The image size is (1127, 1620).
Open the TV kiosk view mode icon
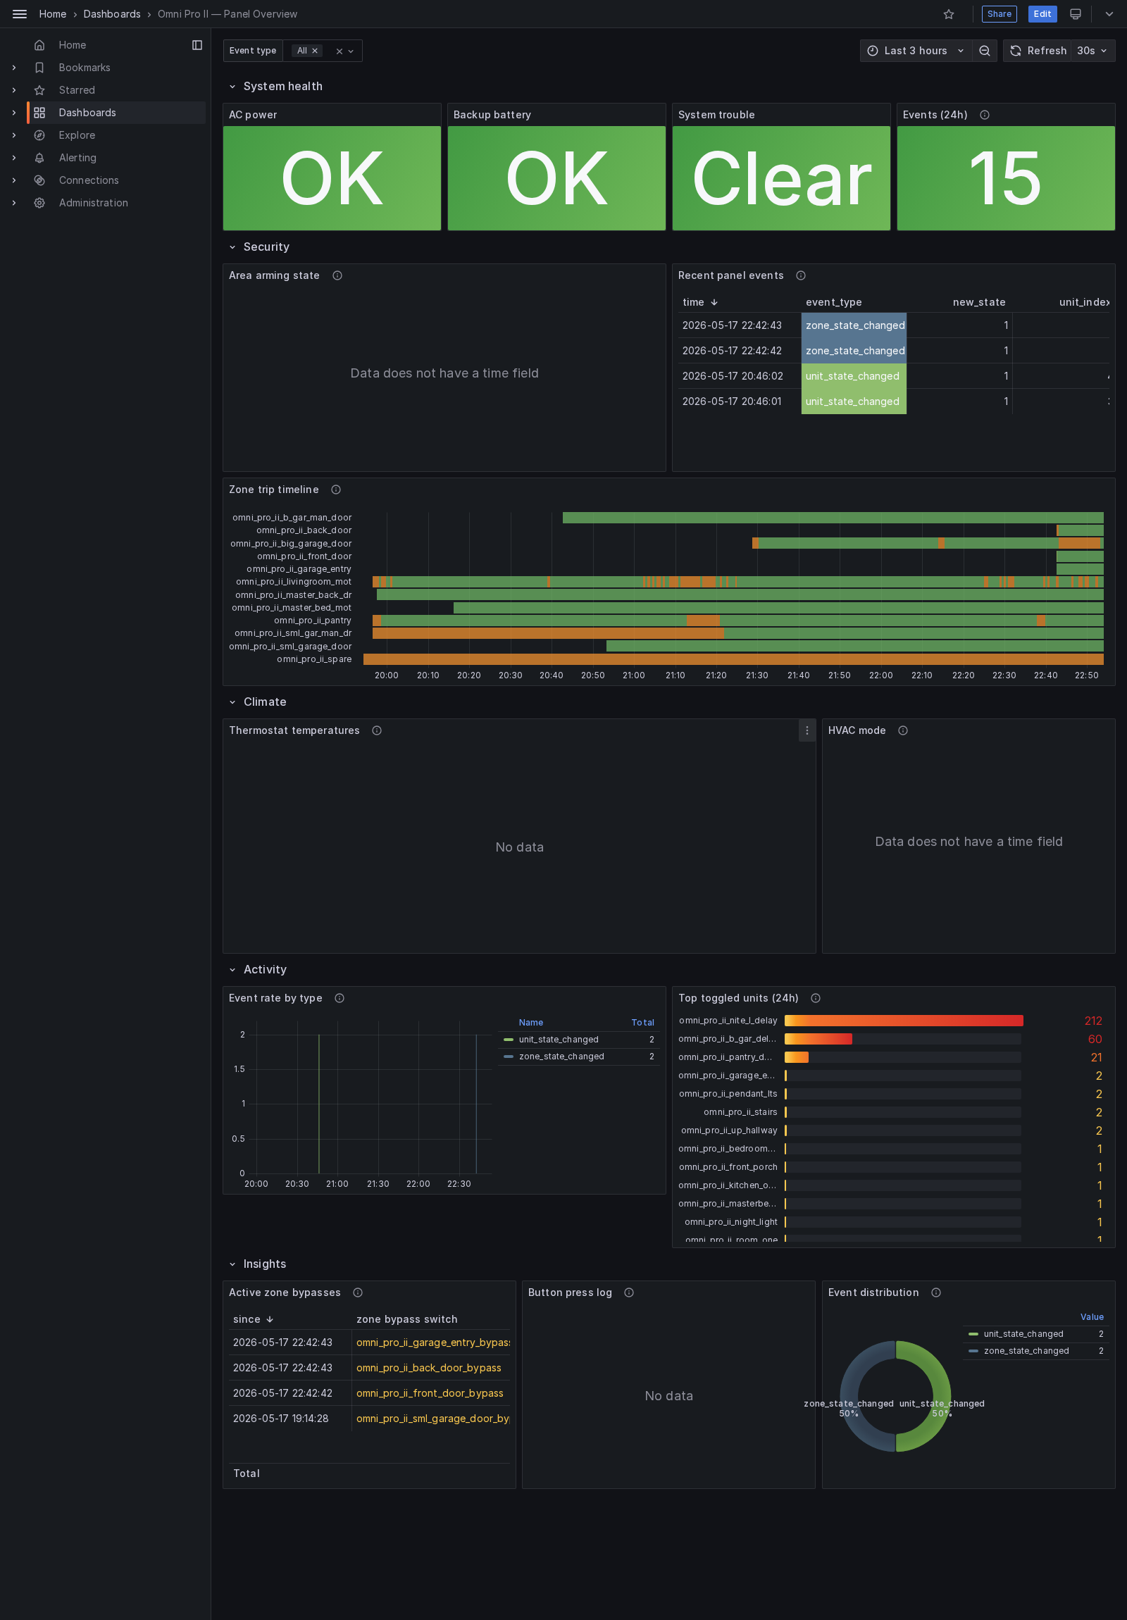click(x=1076, y=14)
